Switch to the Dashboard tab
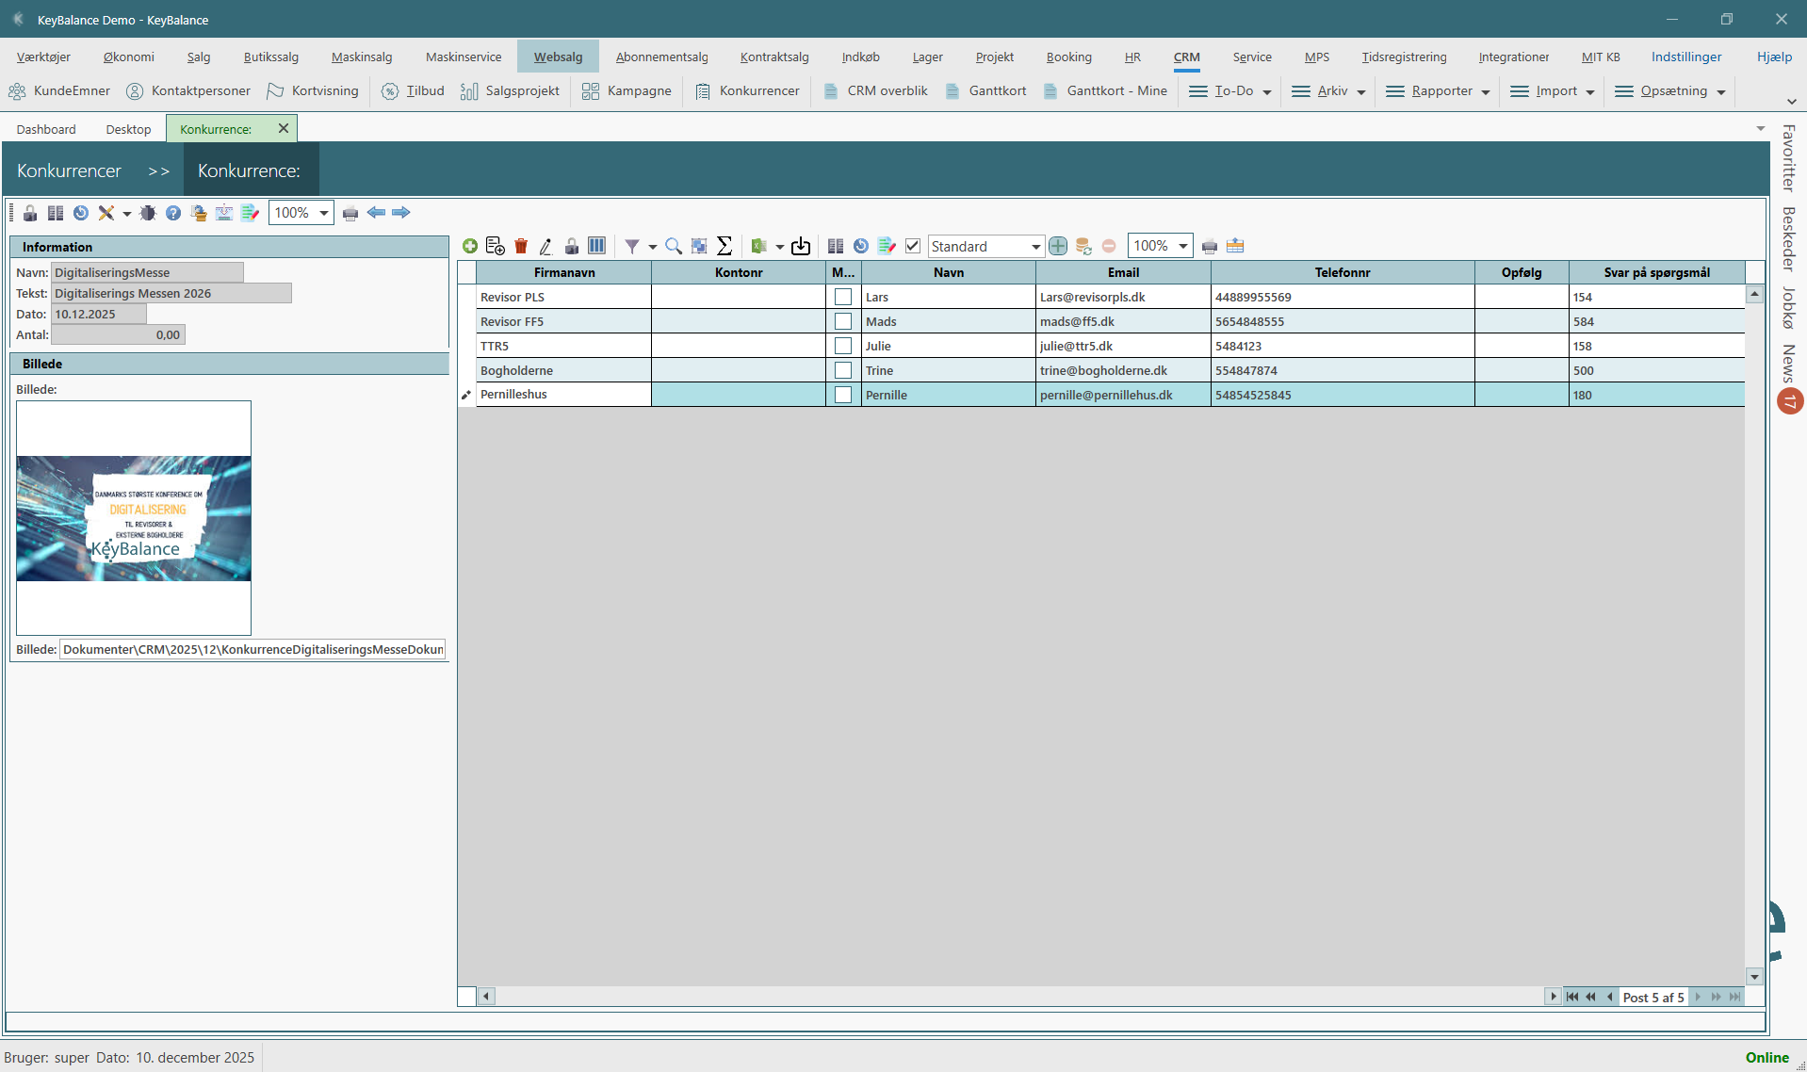This screenshot has height=1072, width=1807. (x=46, y=129)
